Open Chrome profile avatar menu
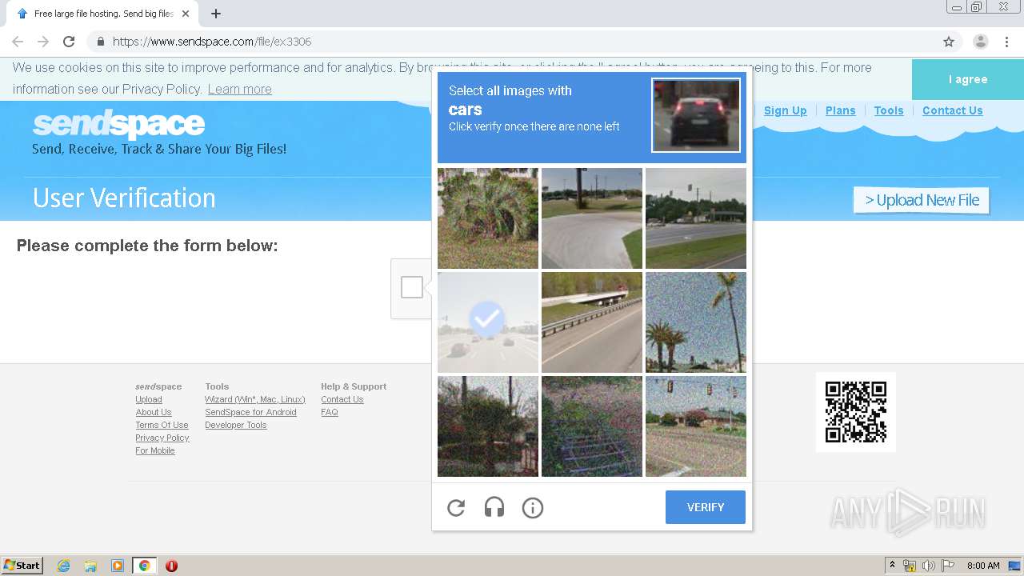The height and width of the screenshot is (576, 1024). coord(981,42)
